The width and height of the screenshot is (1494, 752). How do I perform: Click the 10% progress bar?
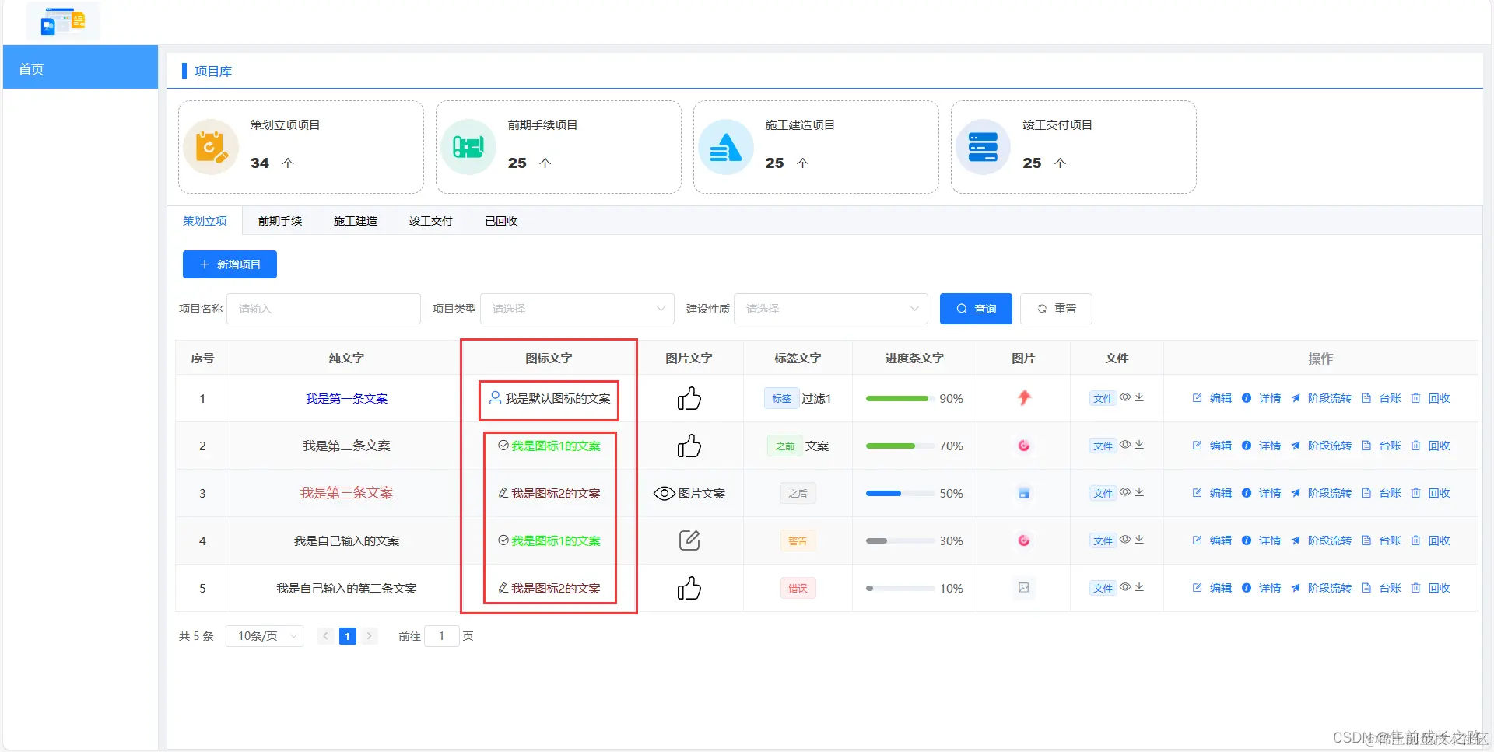coord(900,588)
